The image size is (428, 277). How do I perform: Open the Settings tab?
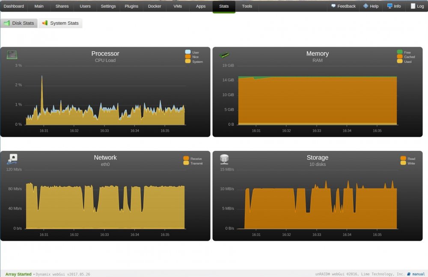click(x=108, y=6)
